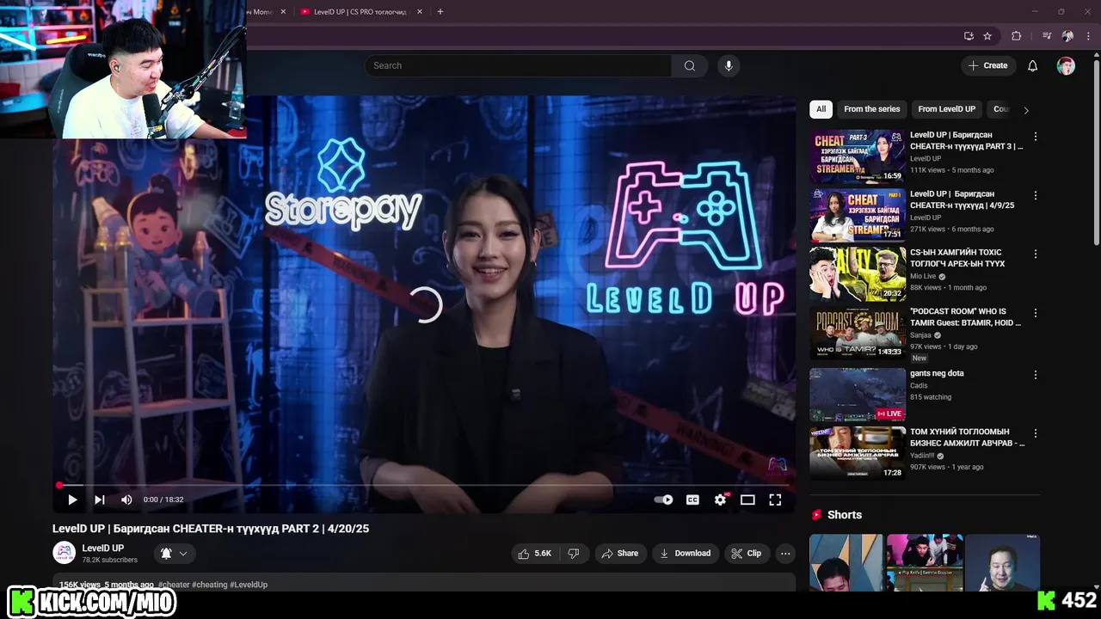
Task: Click the install app icon in address bar
Action: (969, 36)
